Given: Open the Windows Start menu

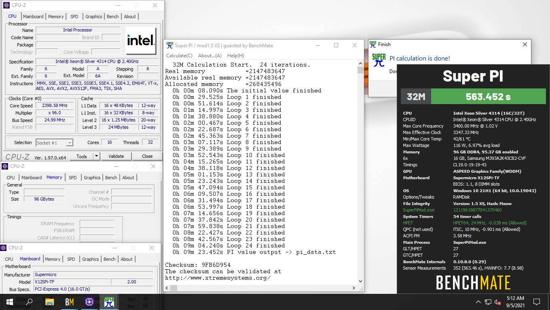Looking at the screenshot, I should (9, 302).
